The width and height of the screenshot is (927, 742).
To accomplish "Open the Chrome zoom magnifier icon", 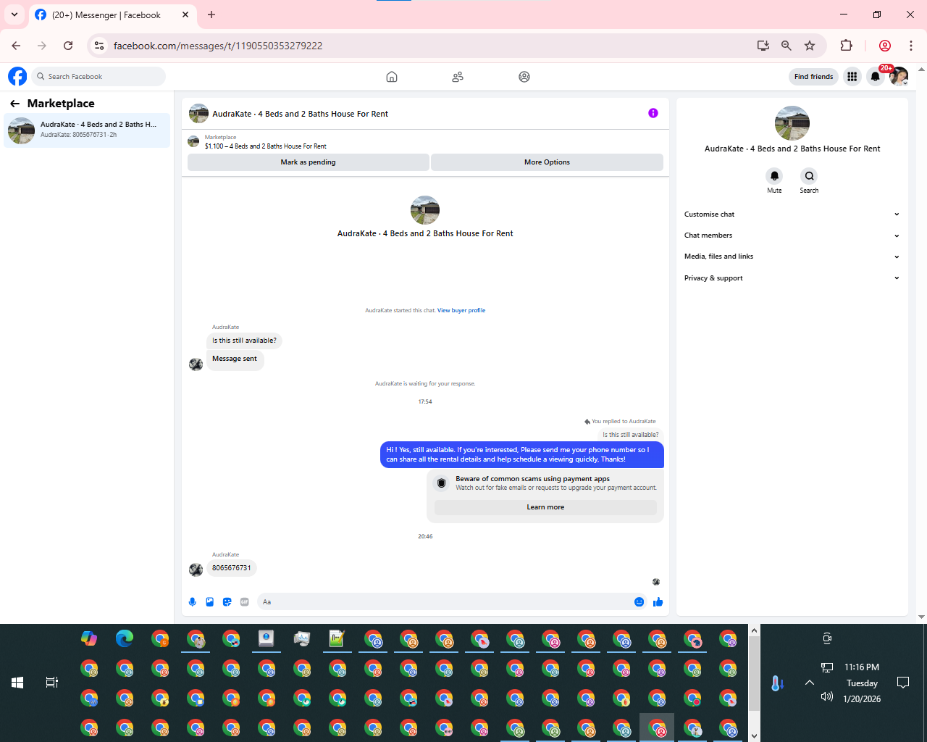I will [787, 46].
